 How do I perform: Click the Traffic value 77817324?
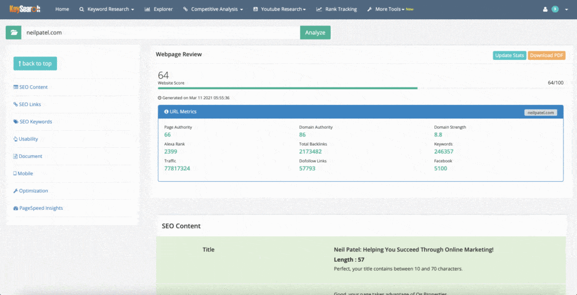pyautogui.click(x=177, y=169)
